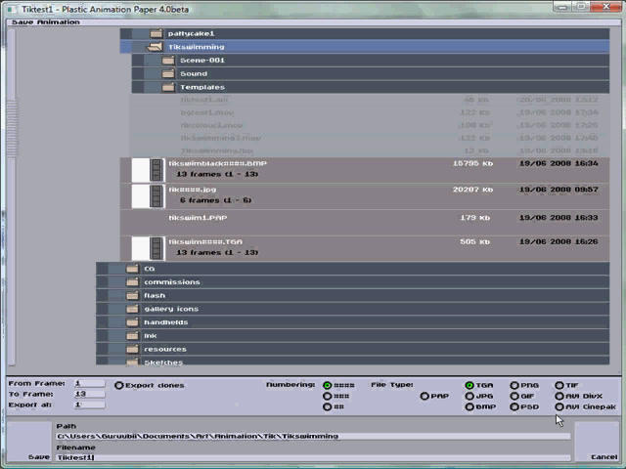
Task: Click filmstrip icon of tikswim TGA sequence
Action: pos(156,248)
